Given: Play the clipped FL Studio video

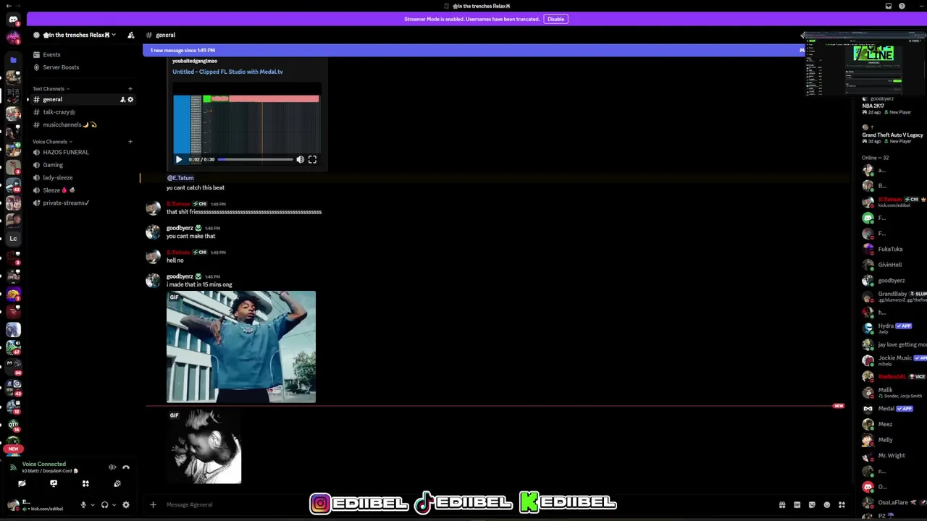Looking at the screenshot, I should pos(179,159).
